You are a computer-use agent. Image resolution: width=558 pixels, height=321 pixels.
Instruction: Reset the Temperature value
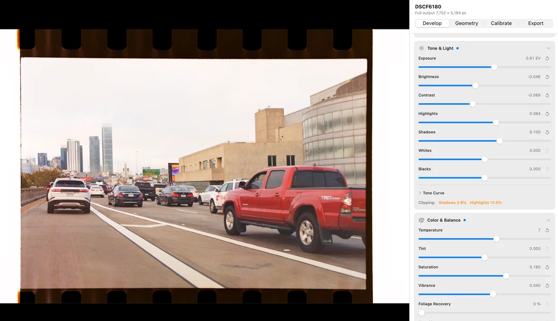[x=547, y=230]
